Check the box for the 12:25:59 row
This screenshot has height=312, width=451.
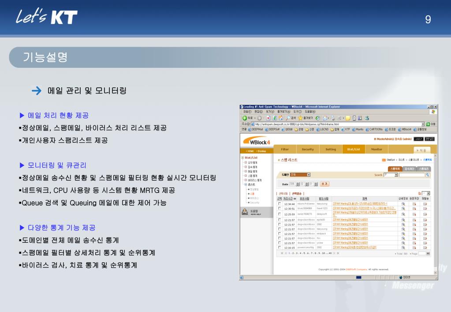(x=280, y=214)
